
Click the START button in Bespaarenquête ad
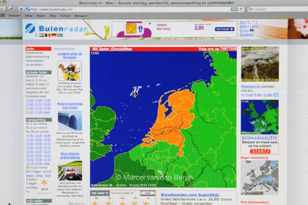(x=260, y=151)
